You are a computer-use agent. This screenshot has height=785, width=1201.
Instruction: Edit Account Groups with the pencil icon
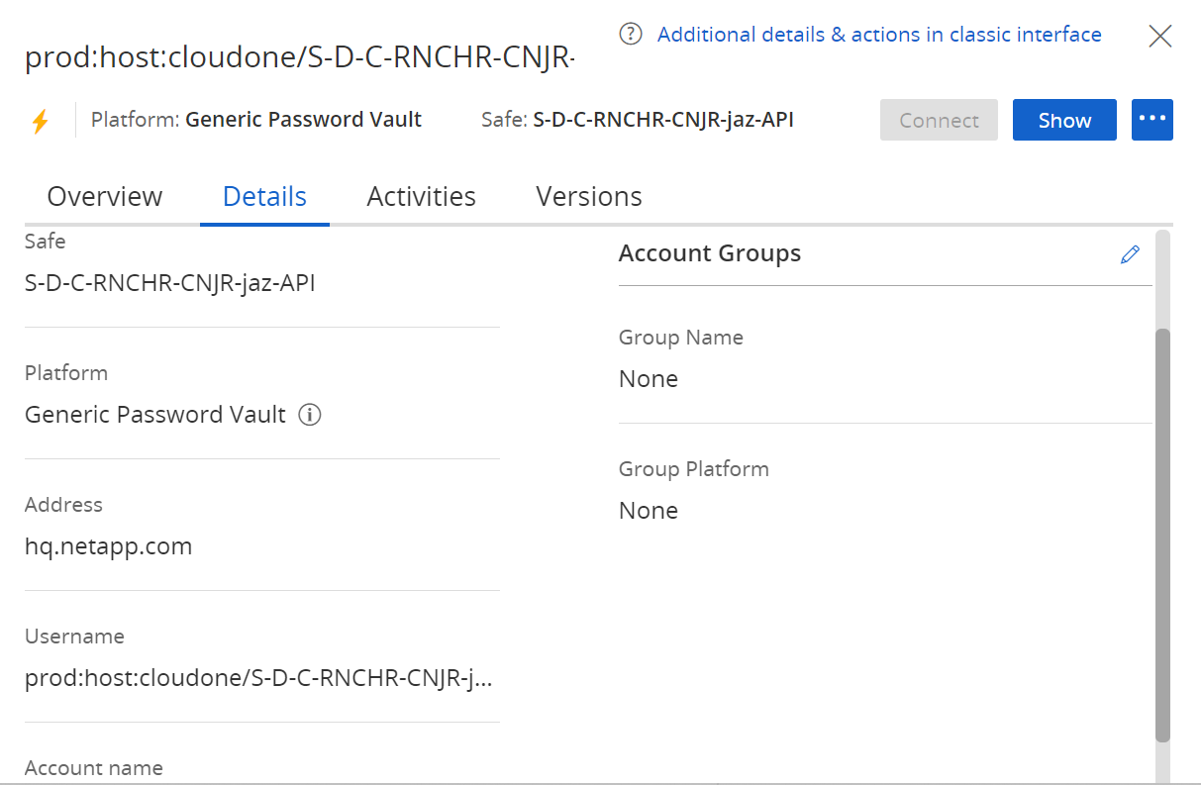1130,254
